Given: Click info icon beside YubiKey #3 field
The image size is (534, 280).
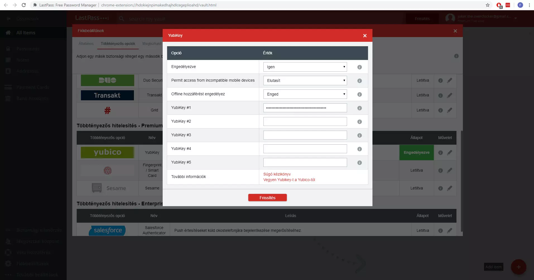Looking at the screenshot, I should coord(359,135).
